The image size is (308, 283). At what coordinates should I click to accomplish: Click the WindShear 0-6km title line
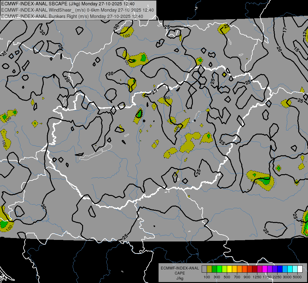pos(78,10)
